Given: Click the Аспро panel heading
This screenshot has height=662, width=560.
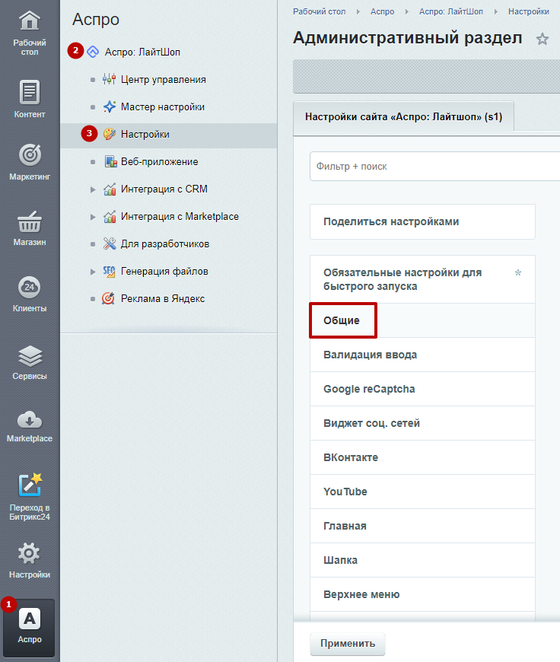Looking at the screenshot, I should [x=96, y=20].
